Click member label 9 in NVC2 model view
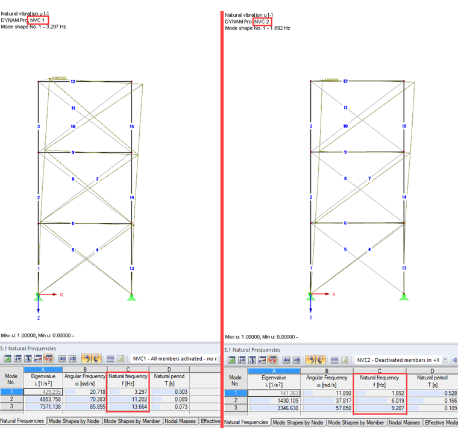This screenshot has height=439, width=458. (345, 152)
